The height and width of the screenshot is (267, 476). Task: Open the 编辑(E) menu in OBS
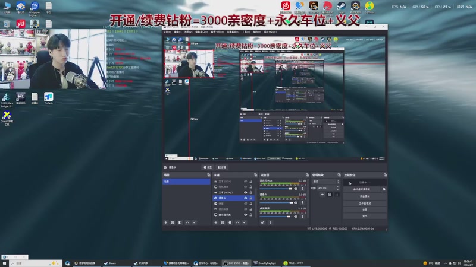[x=177, y=32]
